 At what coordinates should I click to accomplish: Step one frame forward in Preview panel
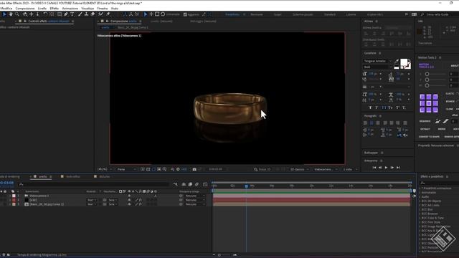392,168
